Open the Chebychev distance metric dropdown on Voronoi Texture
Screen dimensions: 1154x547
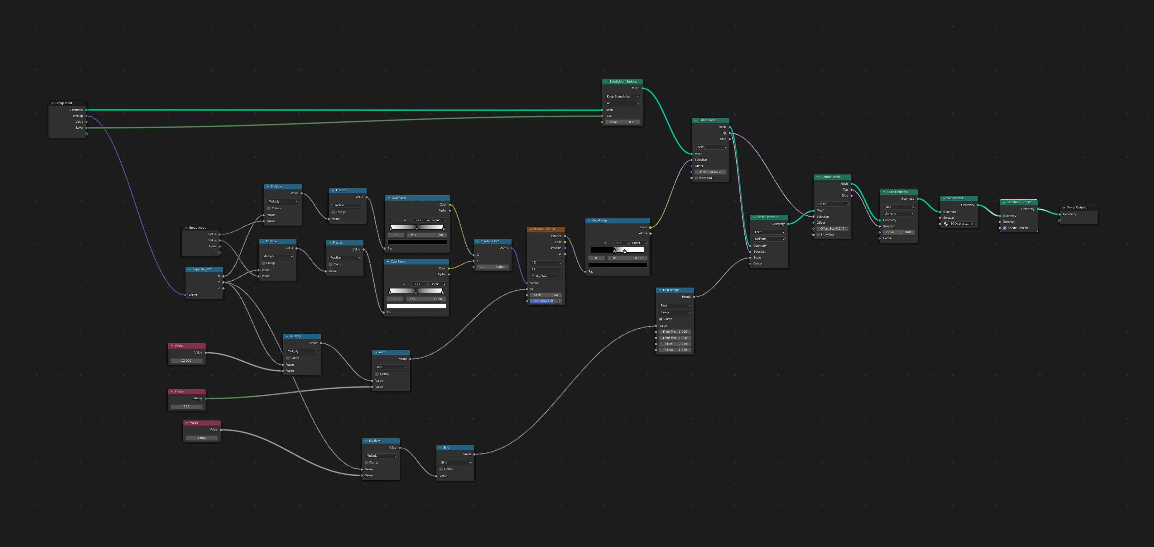click(x=546, y=276)
